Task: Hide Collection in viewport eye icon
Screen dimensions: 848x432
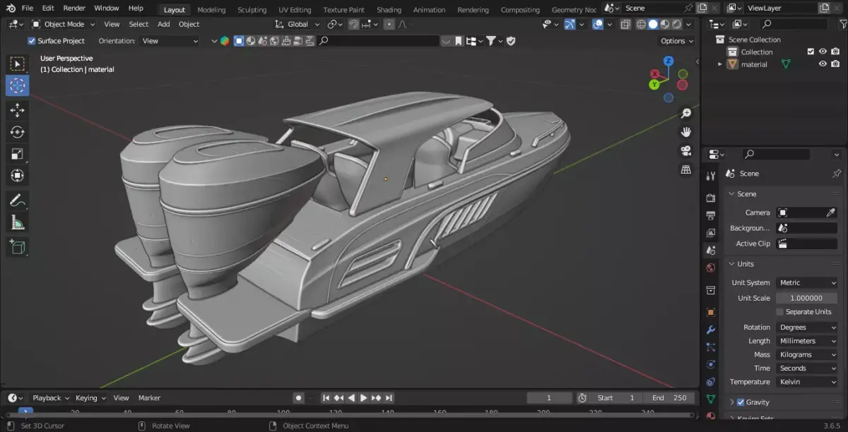Action: [823, 52]
